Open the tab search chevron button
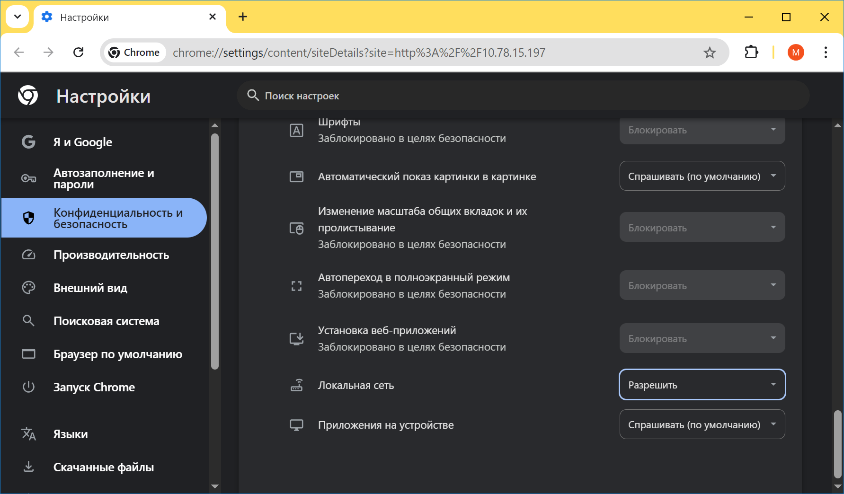The height and width of the screenshot is (494, 844). tap(18, 17)
